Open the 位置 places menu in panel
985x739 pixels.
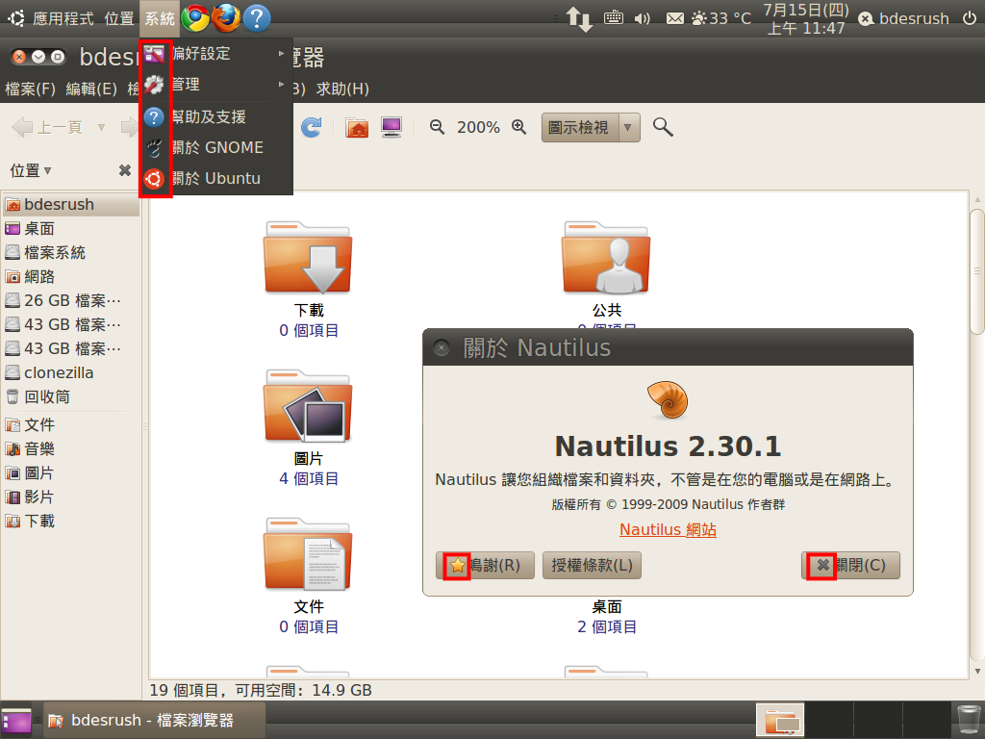(119, 19)
